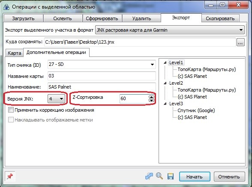Click the floppy disk save icon
Viewport: 252px width, 187px height.
tap(171, 176)
